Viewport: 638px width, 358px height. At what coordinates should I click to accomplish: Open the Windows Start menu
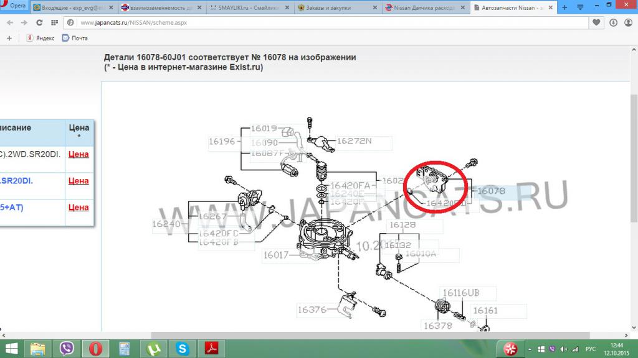11,349
